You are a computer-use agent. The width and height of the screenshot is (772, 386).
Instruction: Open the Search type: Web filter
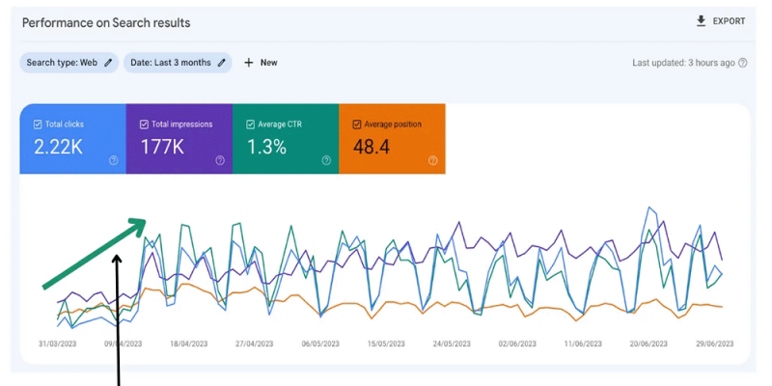(62, 63)
